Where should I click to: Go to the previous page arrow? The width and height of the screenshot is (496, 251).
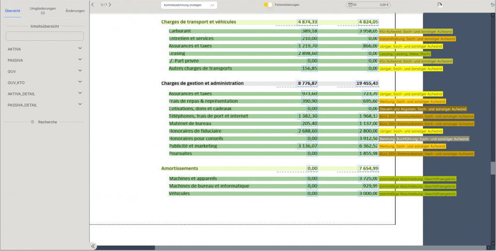pos(93,4)
